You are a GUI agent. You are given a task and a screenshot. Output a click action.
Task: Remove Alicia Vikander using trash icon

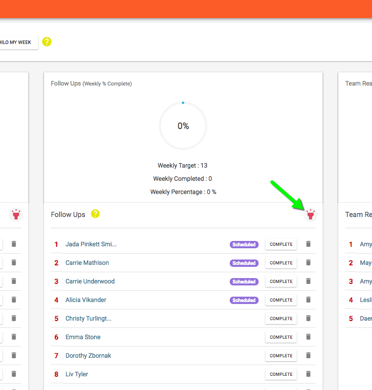coord(308,300)
